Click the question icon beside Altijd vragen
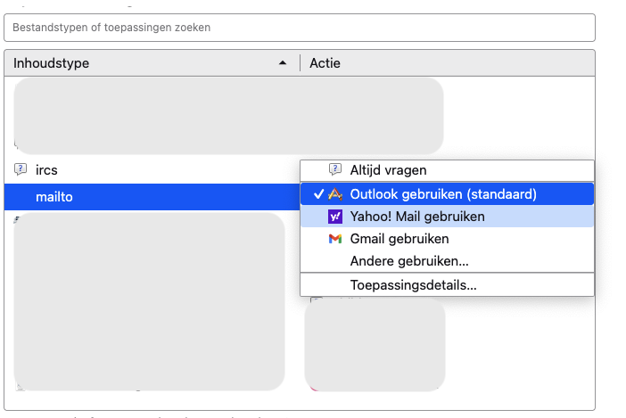Screen dimensions: 626x418 tap(335, 169)
